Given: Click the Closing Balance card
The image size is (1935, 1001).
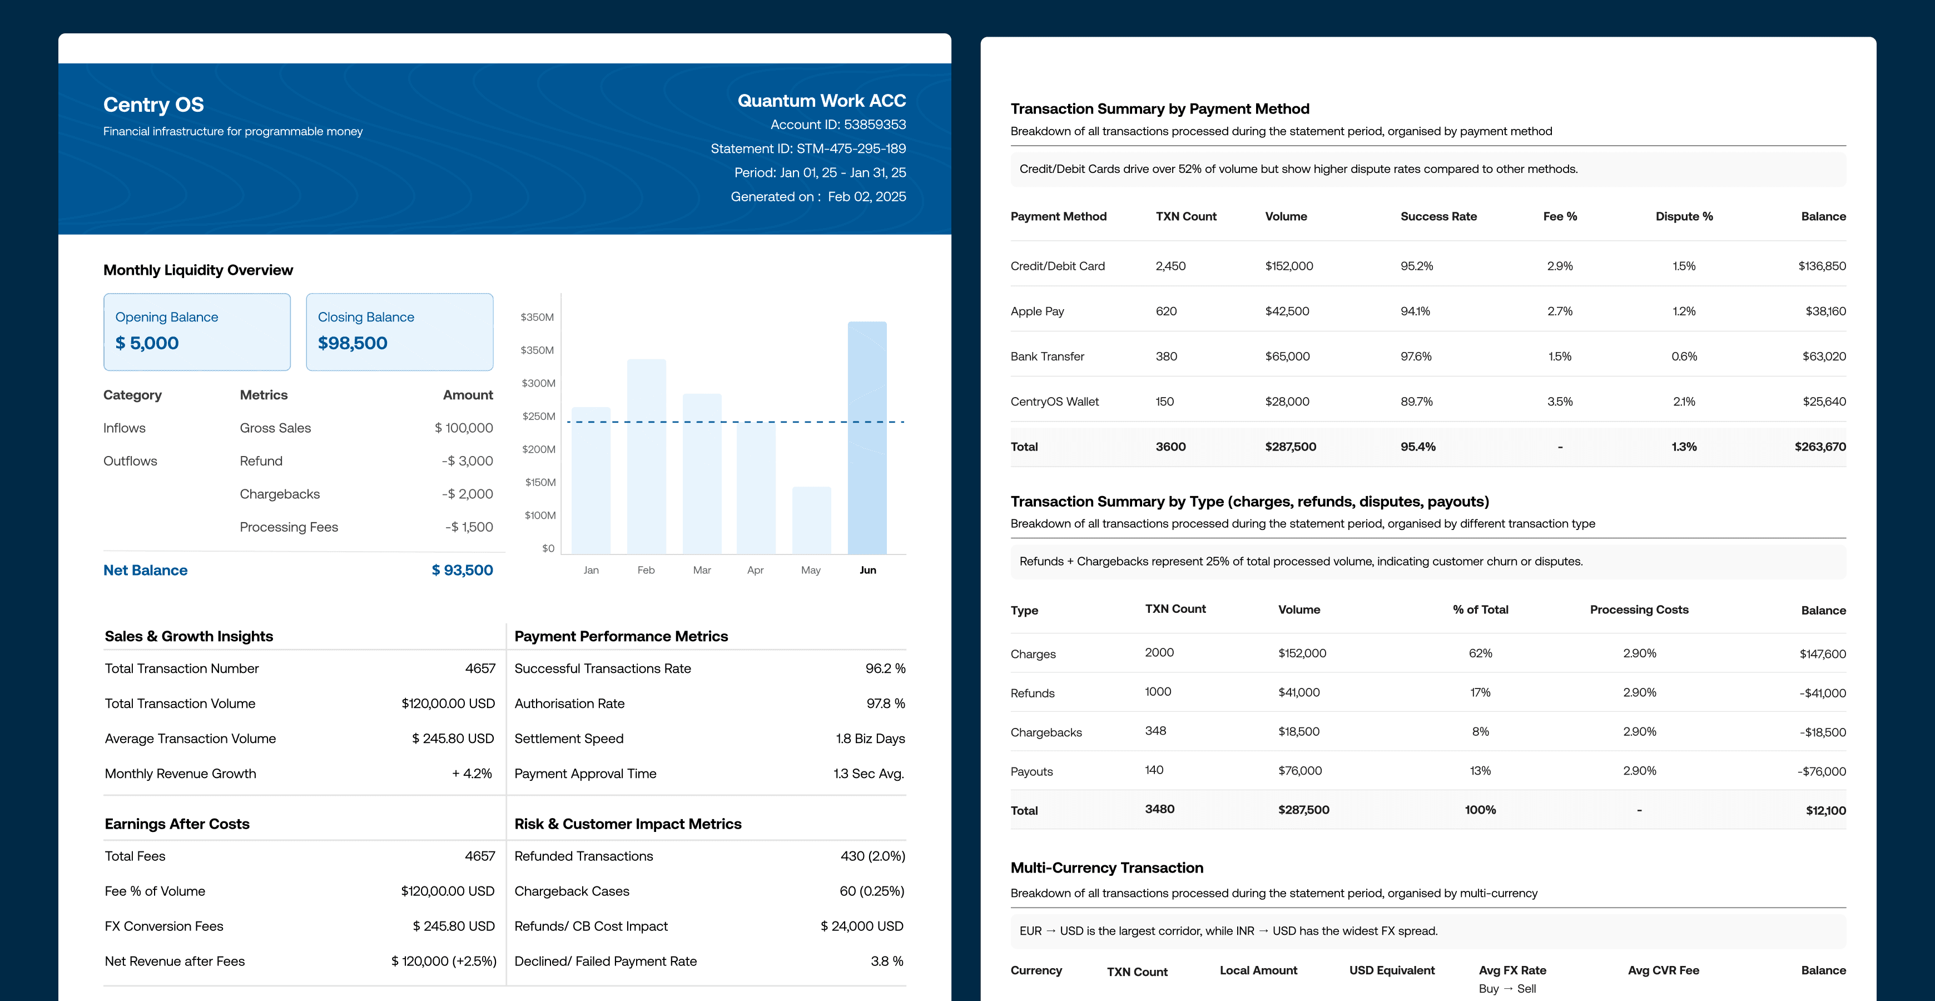Looking at the screenshot, I should click(399, 331).
